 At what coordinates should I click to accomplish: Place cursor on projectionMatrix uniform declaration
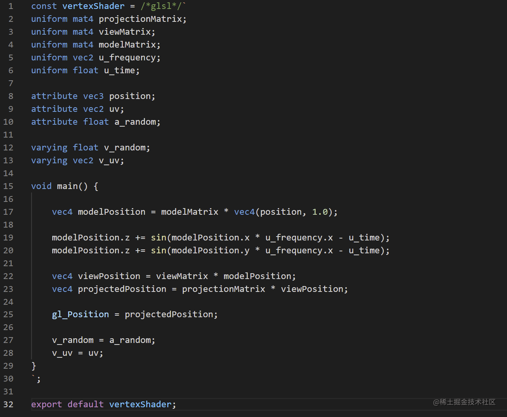click(x=140, y=19)
